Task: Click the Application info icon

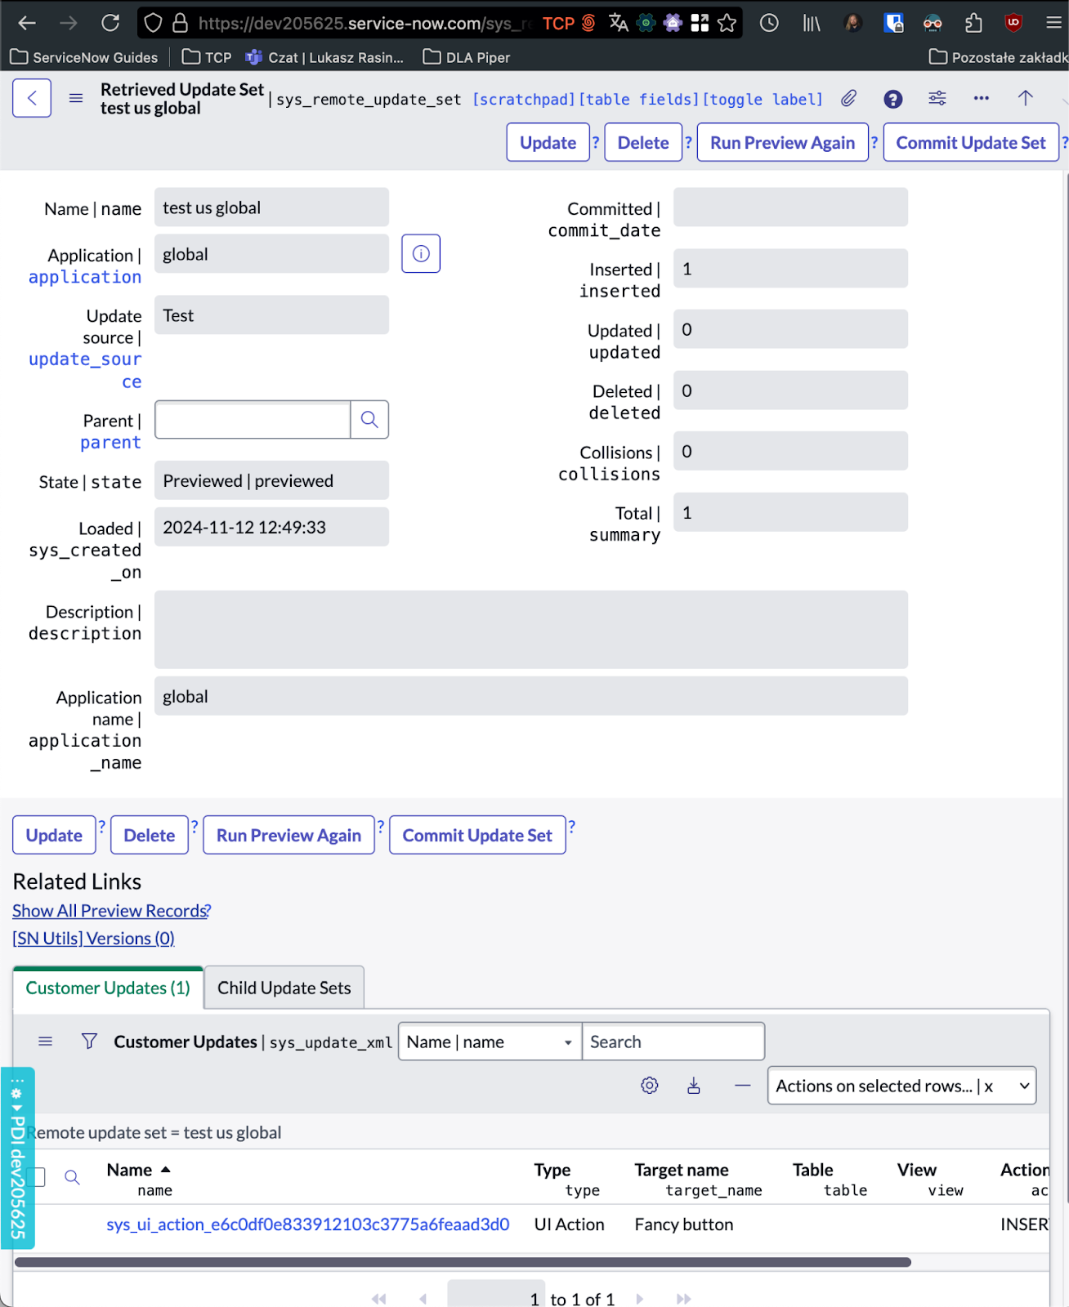Action: (421, 254)
